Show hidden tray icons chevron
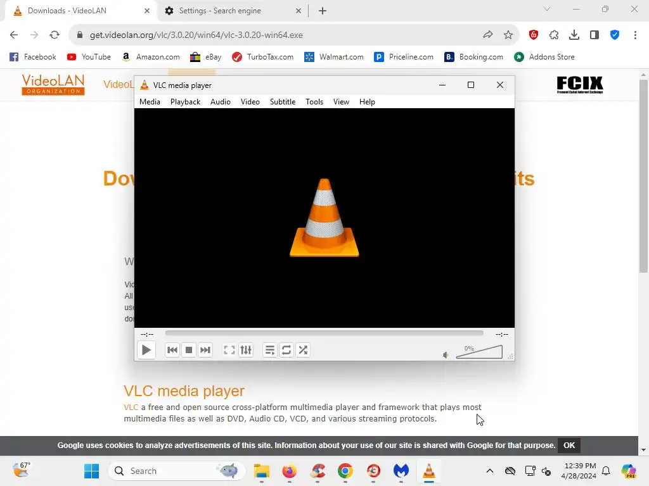The height and width of the screenshot is (486, 649). (x=490, y=471)
